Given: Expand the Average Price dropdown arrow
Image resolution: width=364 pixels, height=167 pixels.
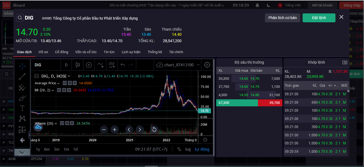Looking at the screenshot, I should coord(58,83).
